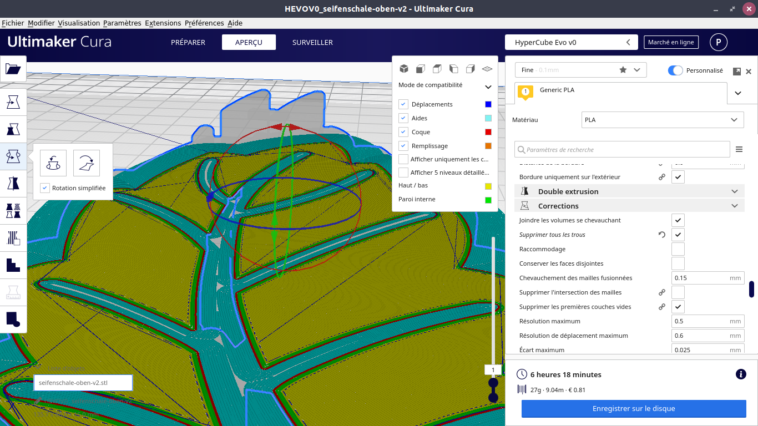
Task: Click the open file folder icon
Action: [13, 69]
